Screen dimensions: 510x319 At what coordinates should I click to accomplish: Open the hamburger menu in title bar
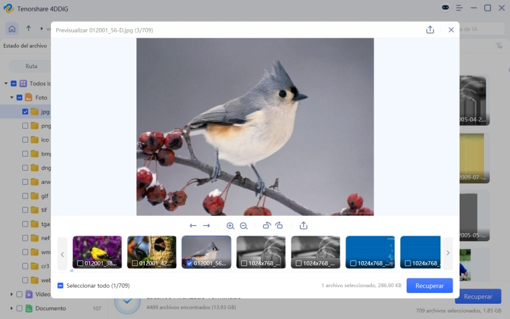(x=458, y=8)
